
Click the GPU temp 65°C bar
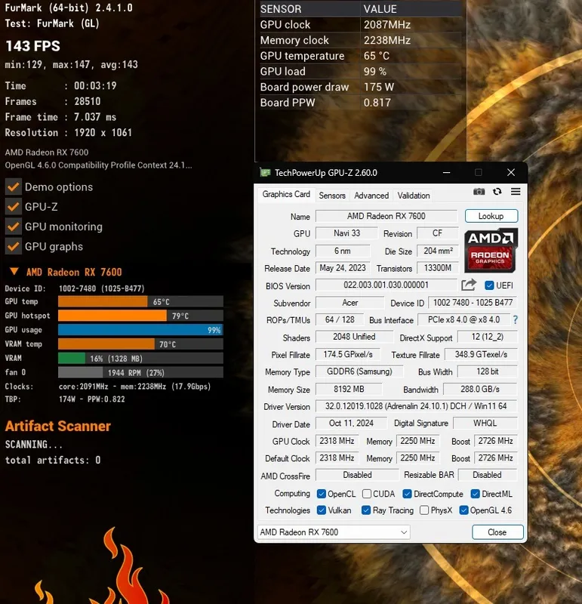coord(140,301)
